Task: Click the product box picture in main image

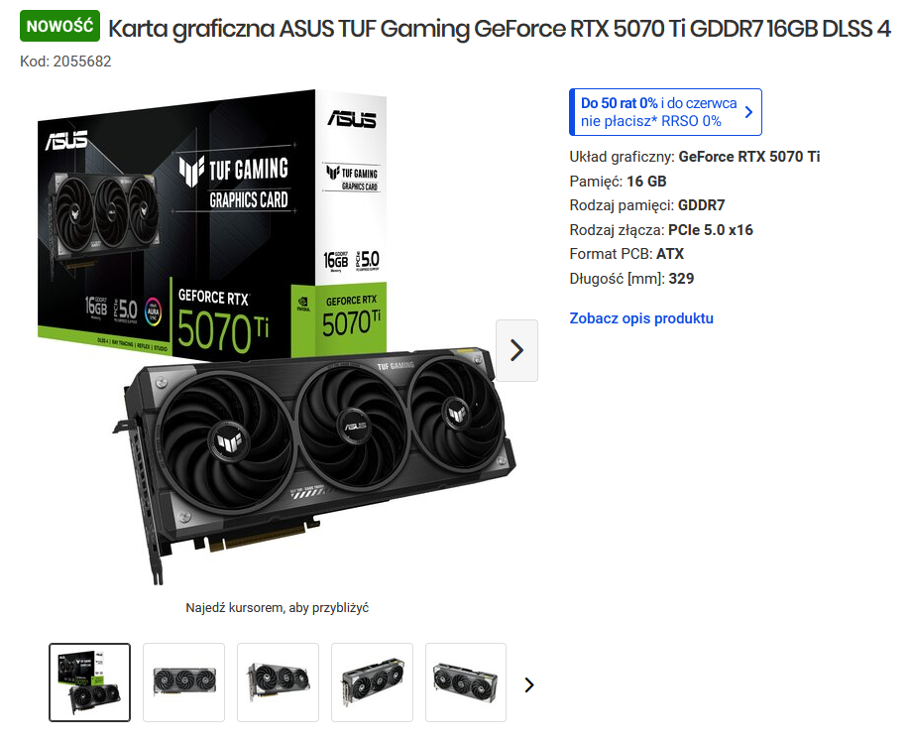Action: [212, 224]
